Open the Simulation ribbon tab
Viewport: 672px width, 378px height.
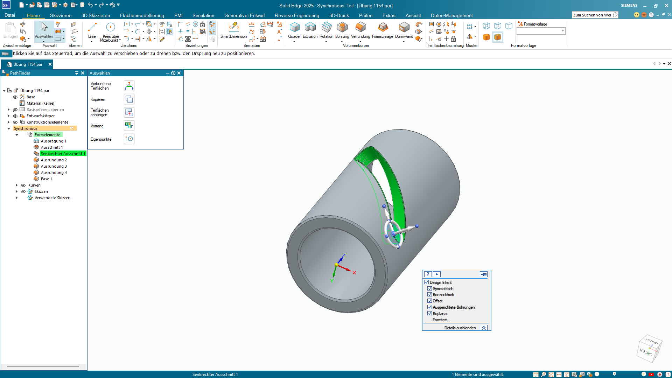click(203, 15)
